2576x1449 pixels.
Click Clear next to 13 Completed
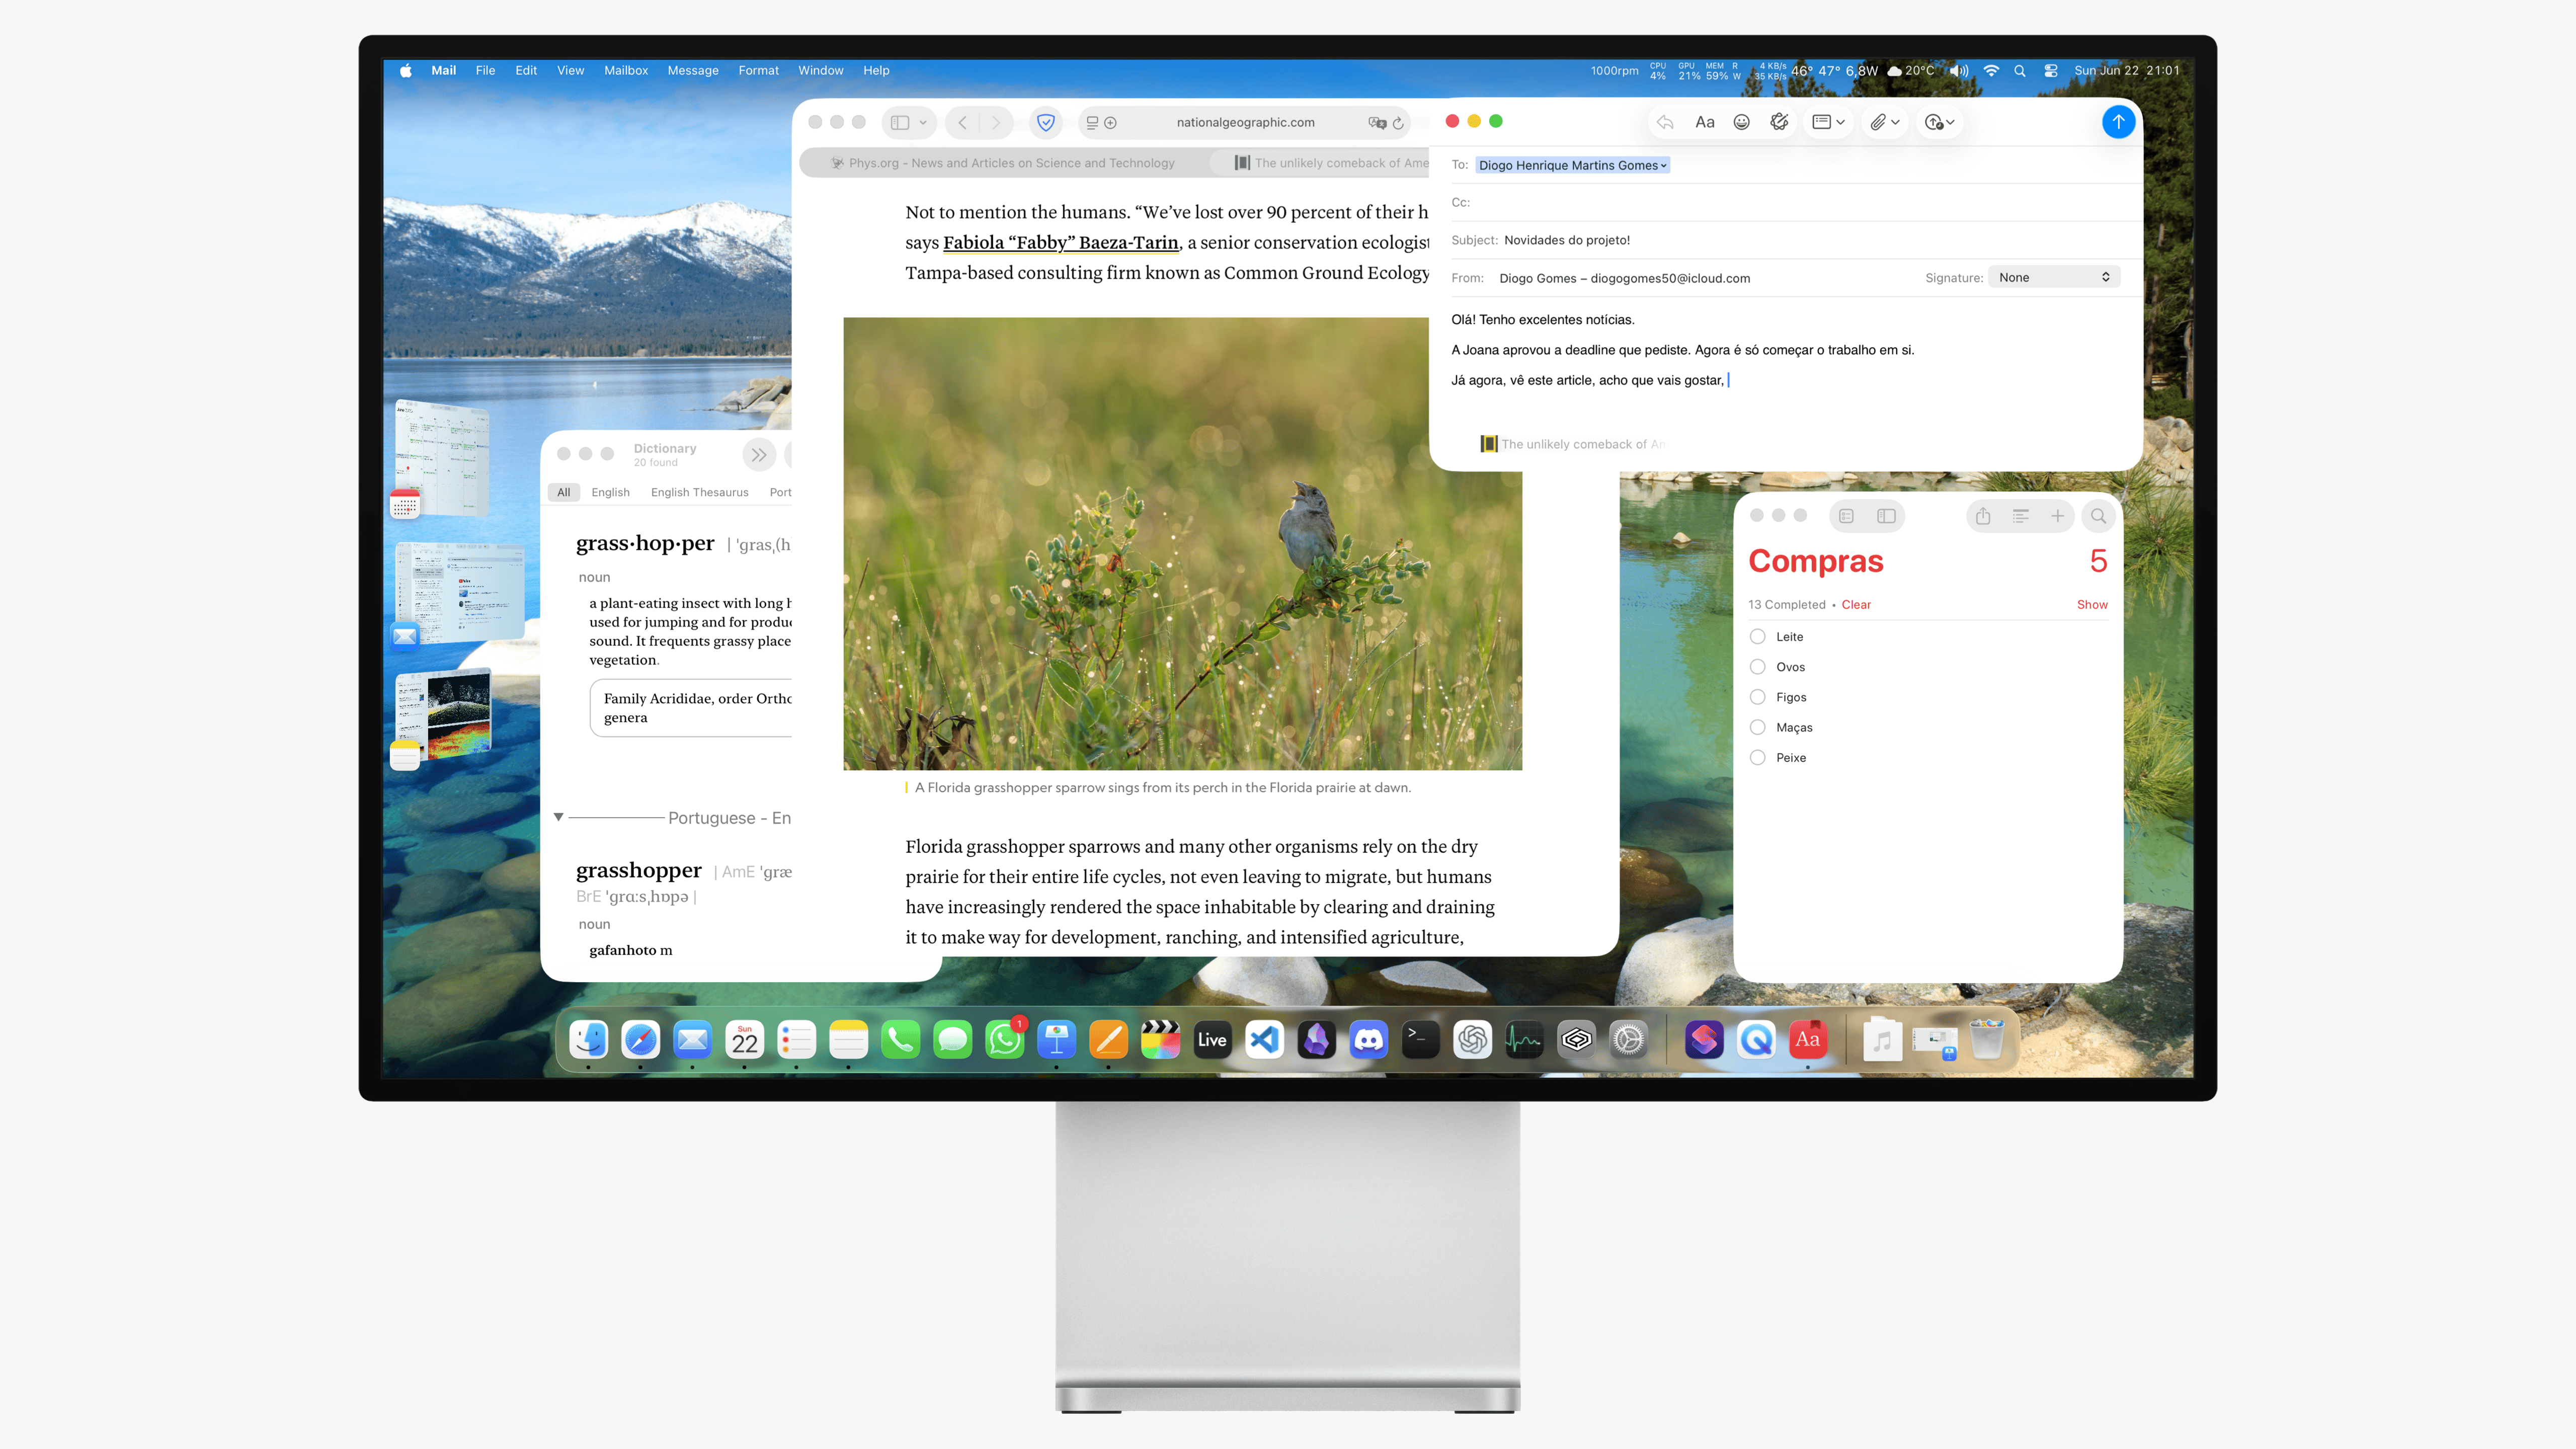click(x=1855, y=605)
